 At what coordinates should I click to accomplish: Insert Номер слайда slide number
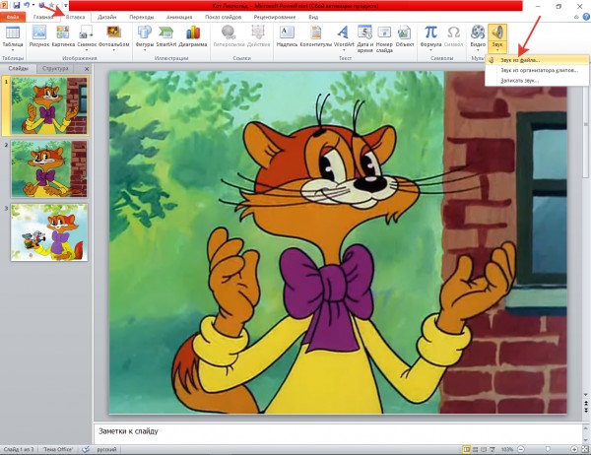point(384,38)
